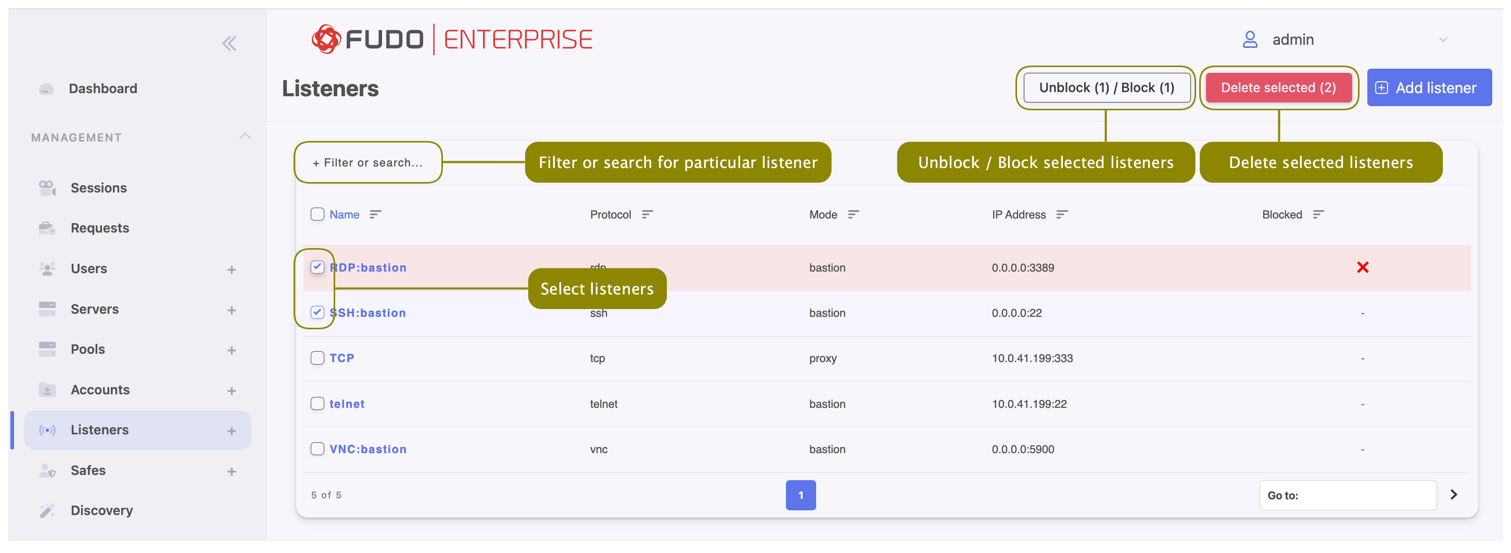Open the VNC:bastion listener link
The width and height of the screenshot is (1511, 553).
click(x=368, y=449)
